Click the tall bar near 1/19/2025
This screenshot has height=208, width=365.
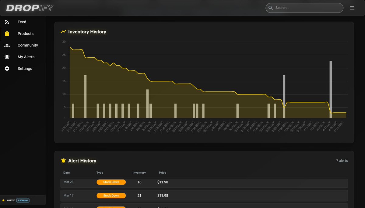[86, 97]
